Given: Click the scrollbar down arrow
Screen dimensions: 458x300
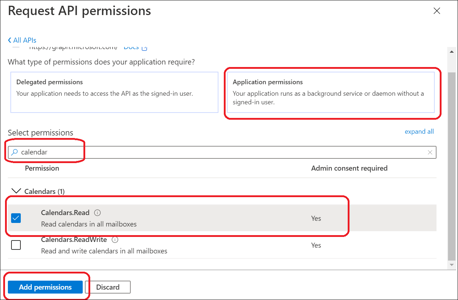Looking at the screenshot, I should [452, 265].
